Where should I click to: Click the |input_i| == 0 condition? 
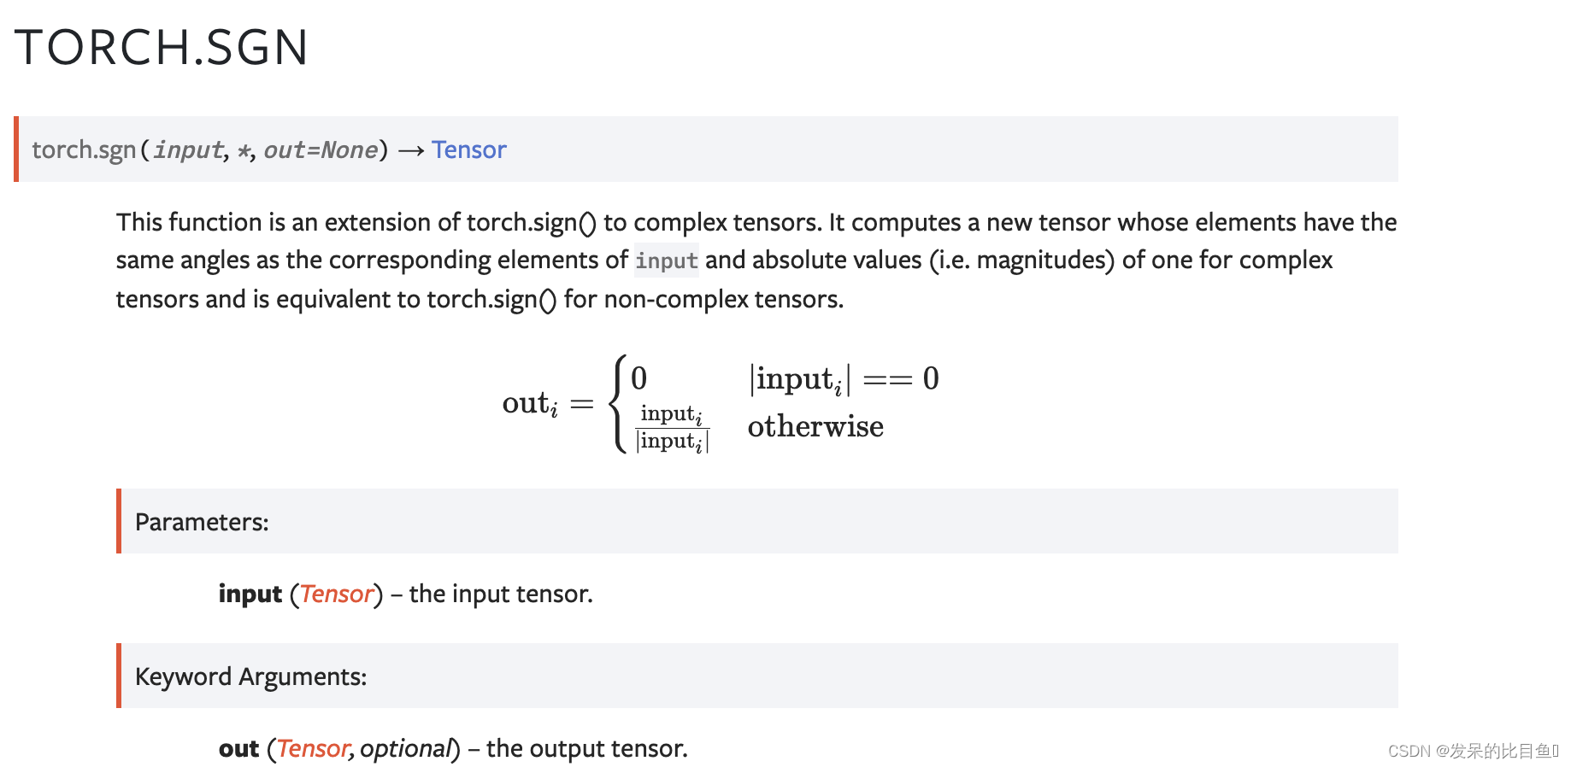pos(844,379)
